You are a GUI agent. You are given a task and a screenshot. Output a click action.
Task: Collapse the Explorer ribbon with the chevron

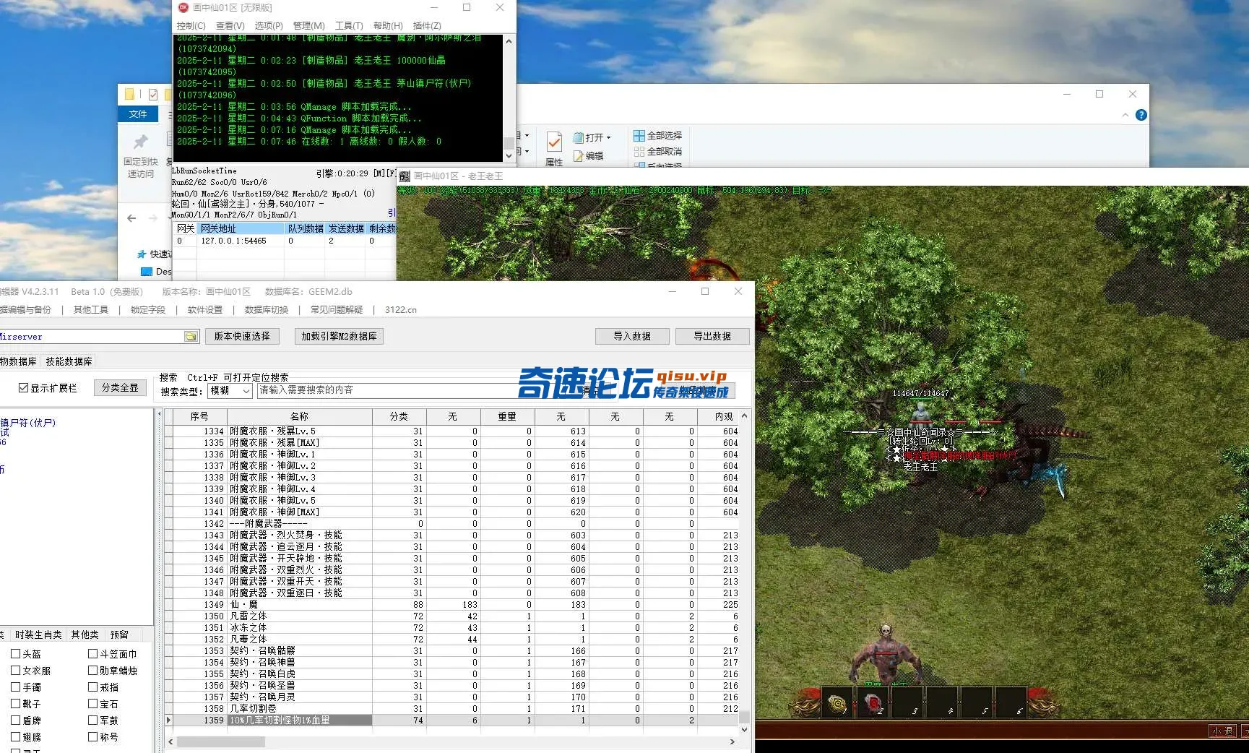[1125, 115]
